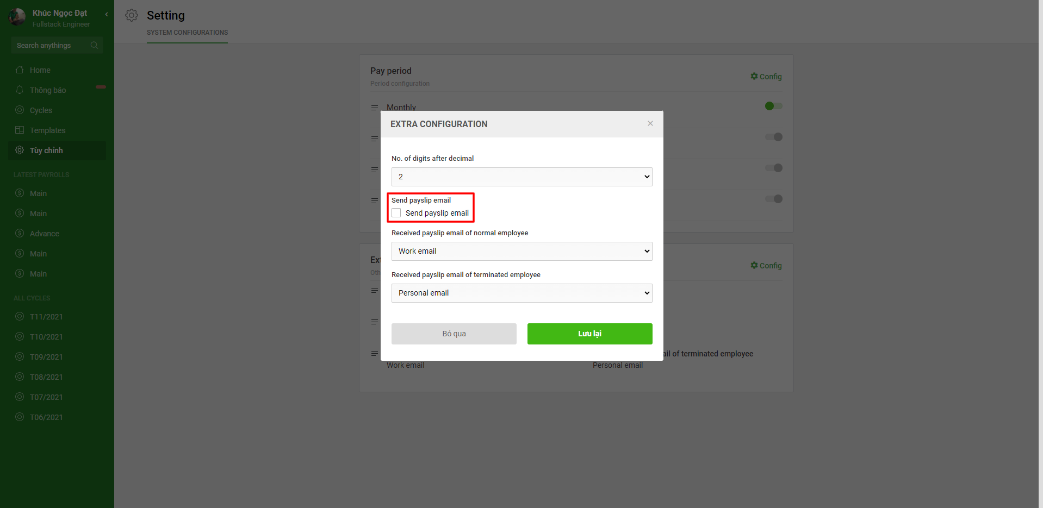Go to Cycles menu item
The width and height of the screenshot is (1043, 508).
tap(57, 110)
